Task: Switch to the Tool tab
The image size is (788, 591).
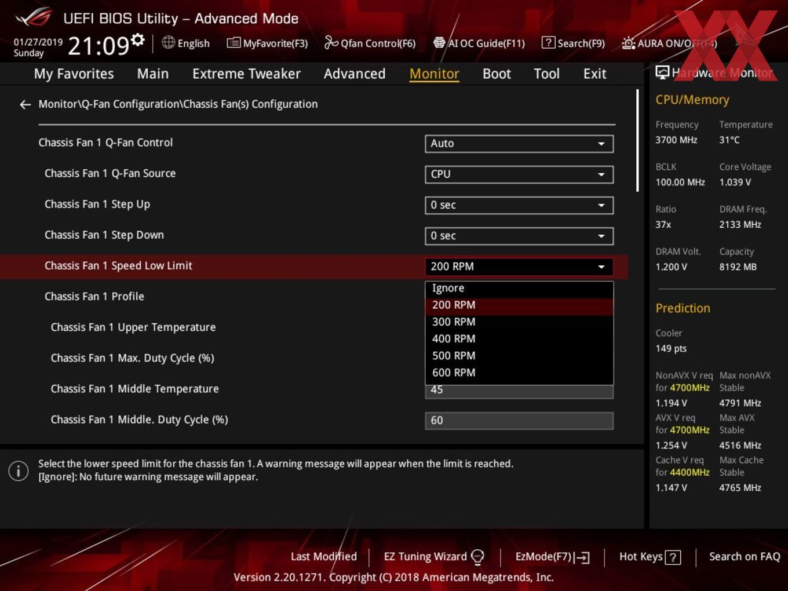Action: [x=546, y=74]
